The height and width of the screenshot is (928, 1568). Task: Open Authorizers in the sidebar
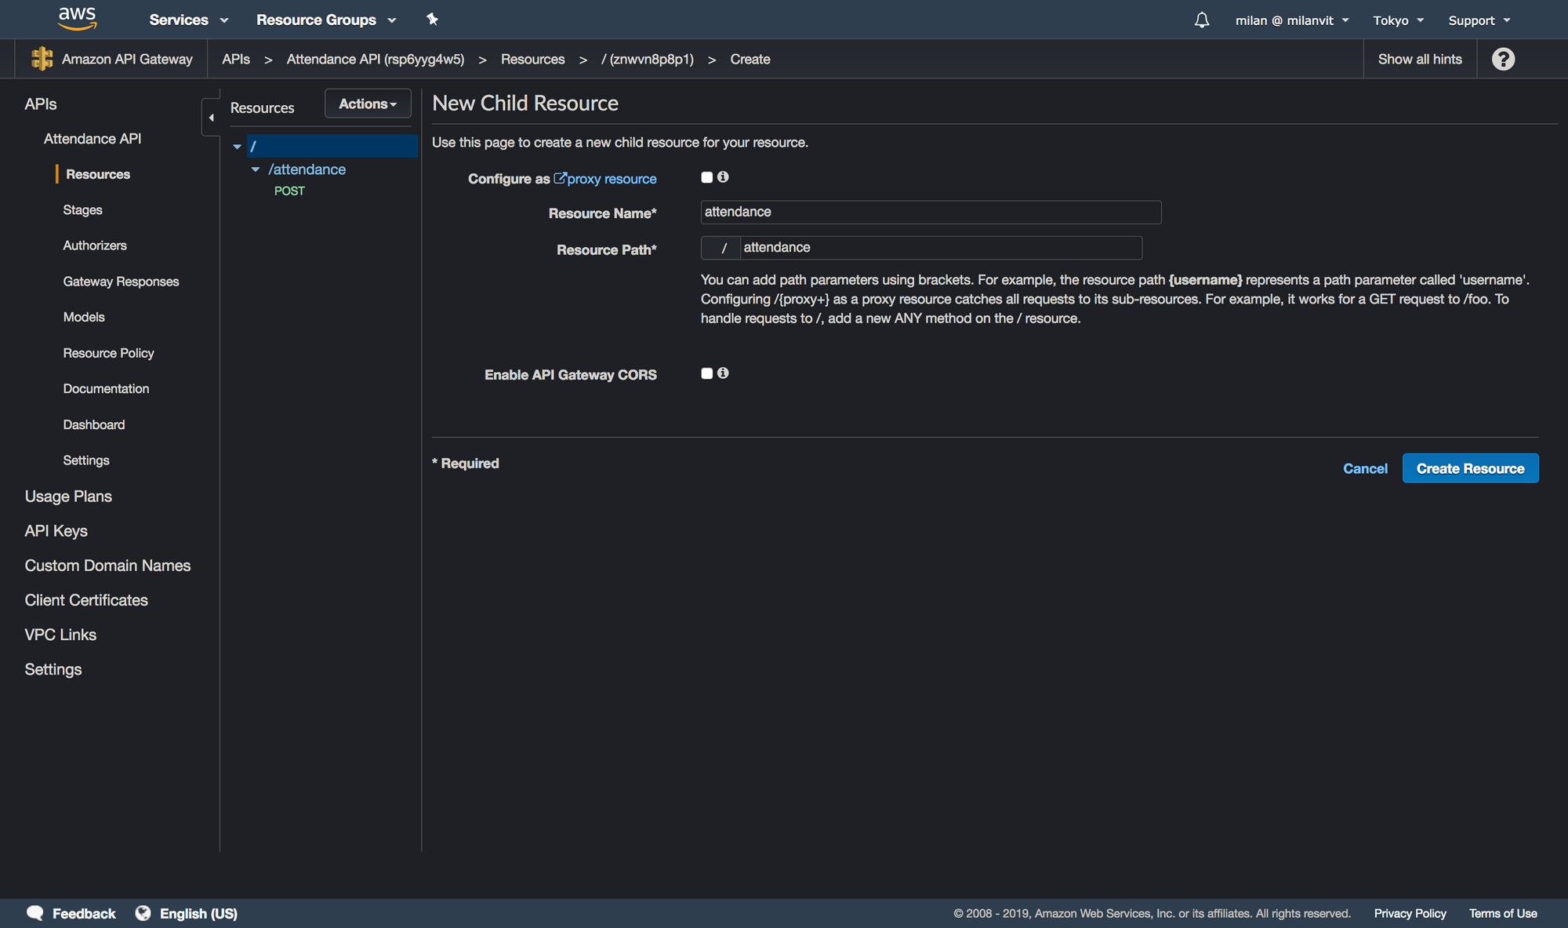point(95,246)
